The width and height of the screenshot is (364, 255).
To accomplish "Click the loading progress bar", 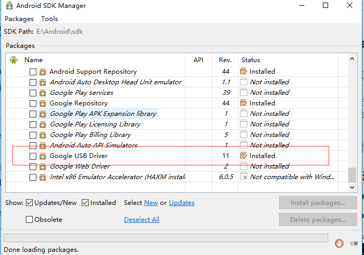I will tap(166, 238).
